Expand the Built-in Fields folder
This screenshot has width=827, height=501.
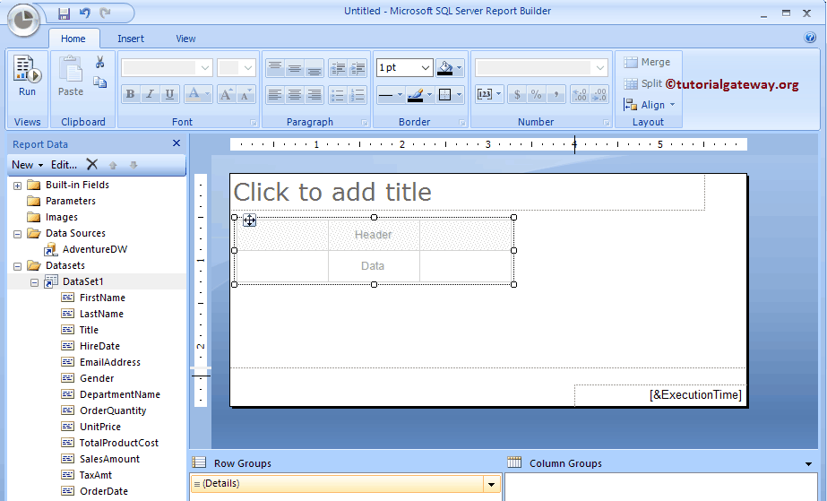click(17, 186)
